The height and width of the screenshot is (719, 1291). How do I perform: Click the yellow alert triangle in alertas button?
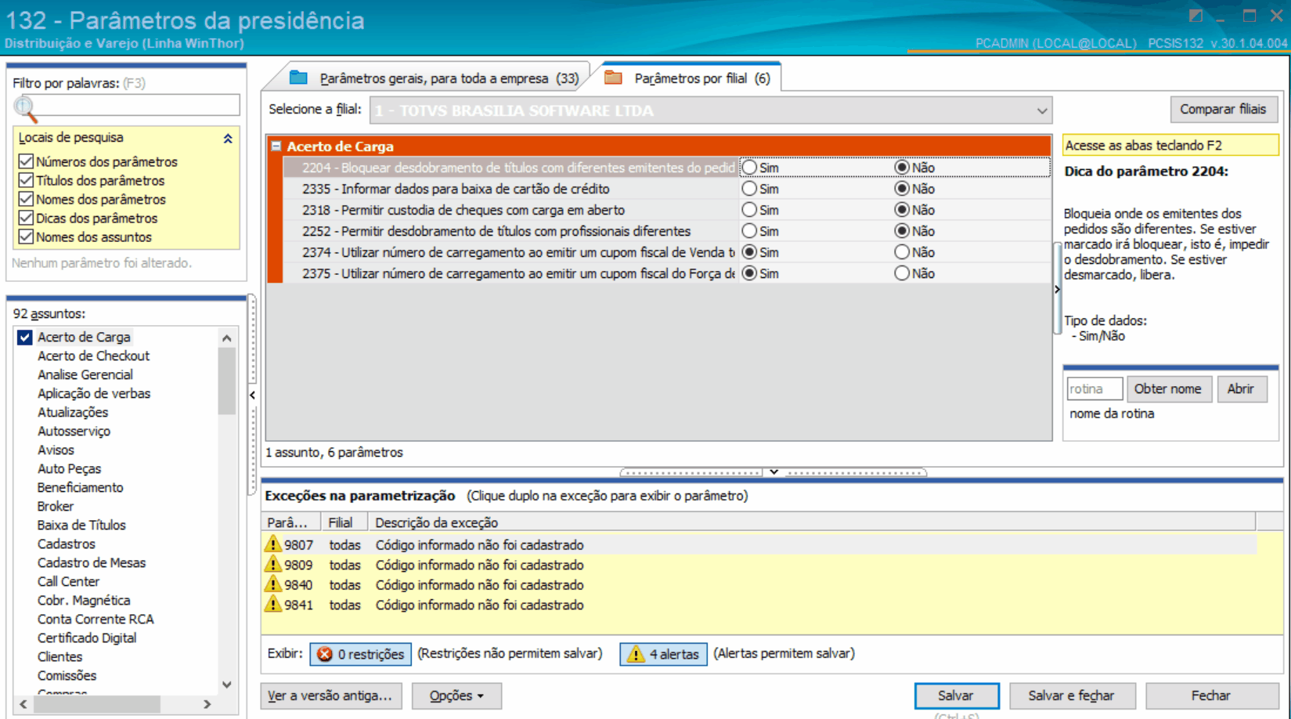pos(635,654)
